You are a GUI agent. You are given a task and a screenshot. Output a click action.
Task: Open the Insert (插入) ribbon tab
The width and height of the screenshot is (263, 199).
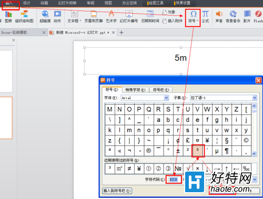coord(9,3)
